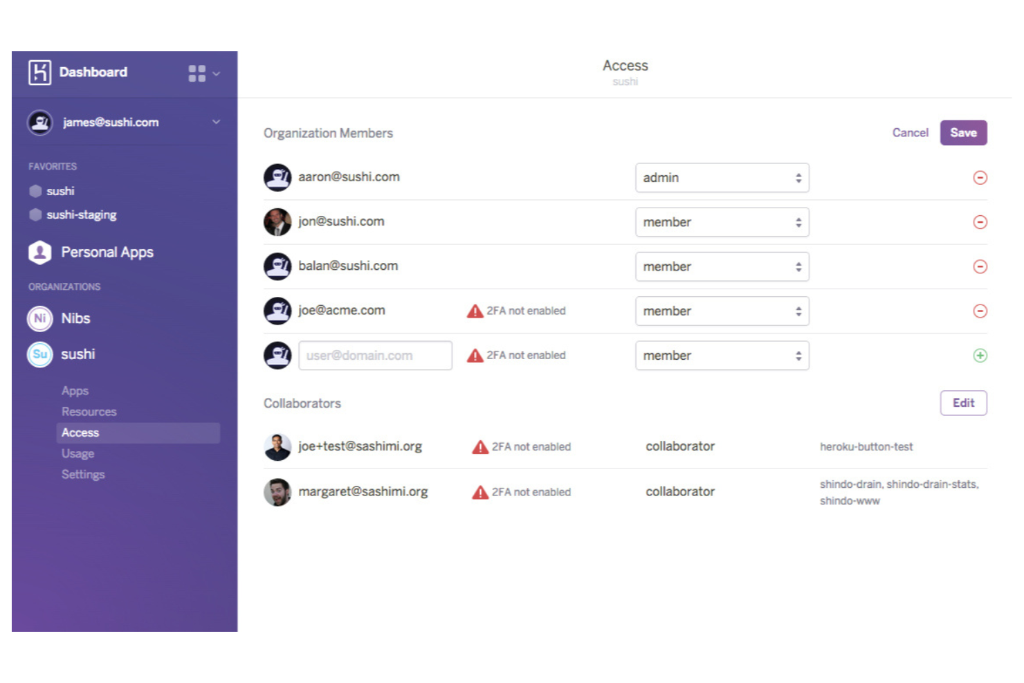
Task: Change joe@acme.com's member role dropdown
Action: 722,311
